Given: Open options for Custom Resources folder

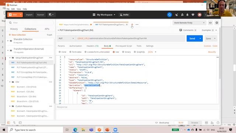Looking at the screenshot, I should coord(51,106).
